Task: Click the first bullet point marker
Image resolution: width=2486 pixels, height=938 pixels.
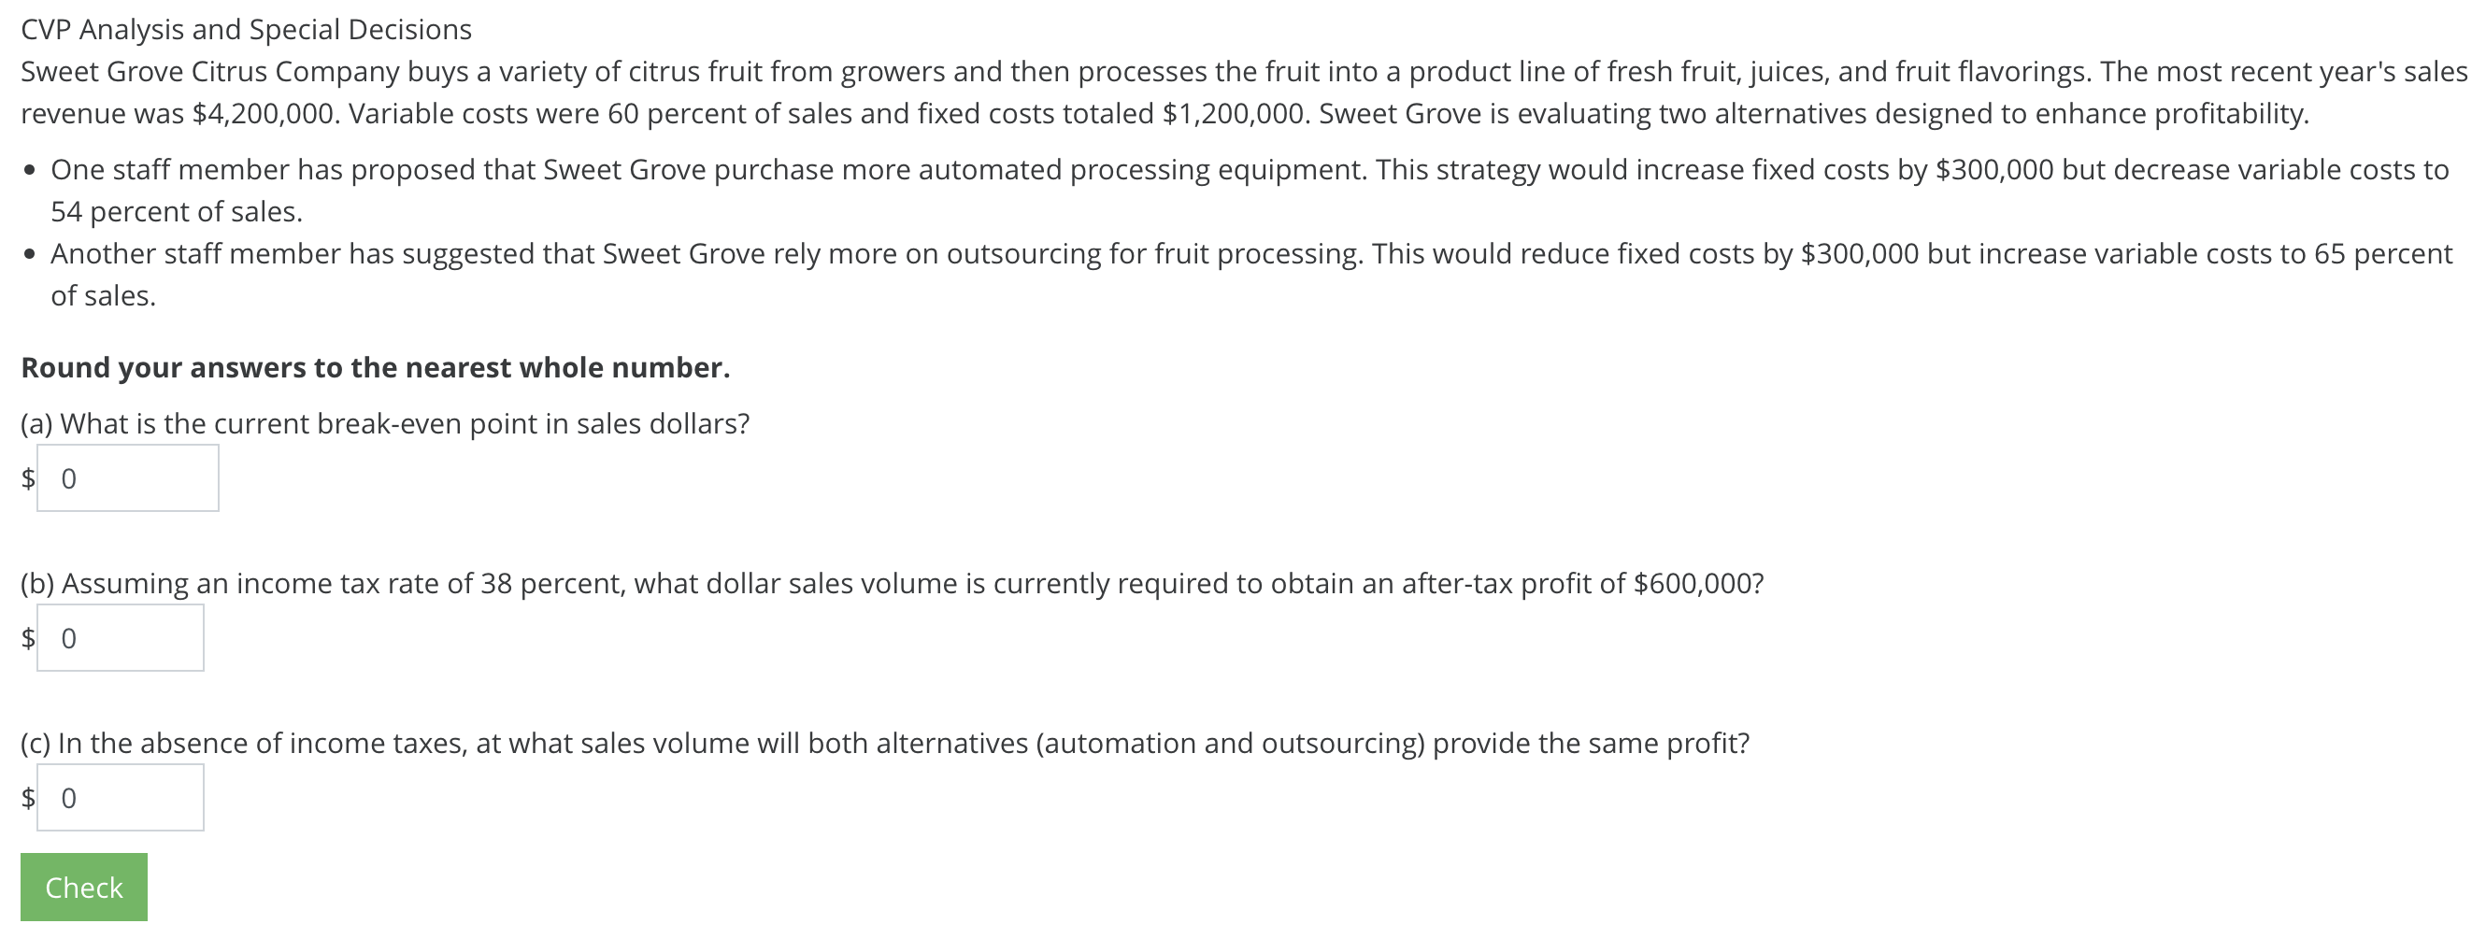Action: (31, 171)
